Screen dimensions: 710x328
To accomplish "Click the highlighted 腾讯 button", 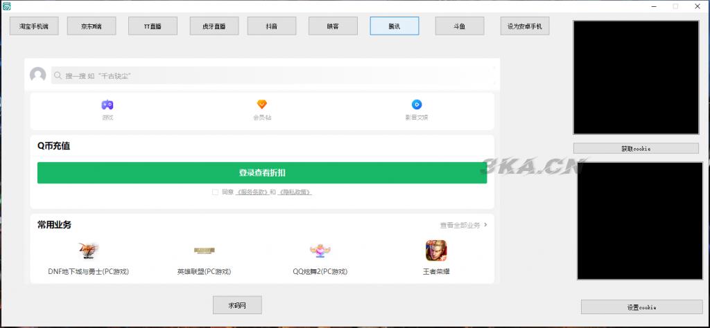I will (x=395, y=26).
